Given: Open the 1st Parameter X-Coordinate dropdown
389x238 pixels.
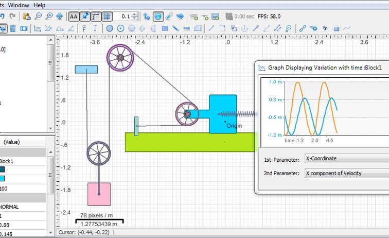Looking at the screenshot, I should [346, 159].
